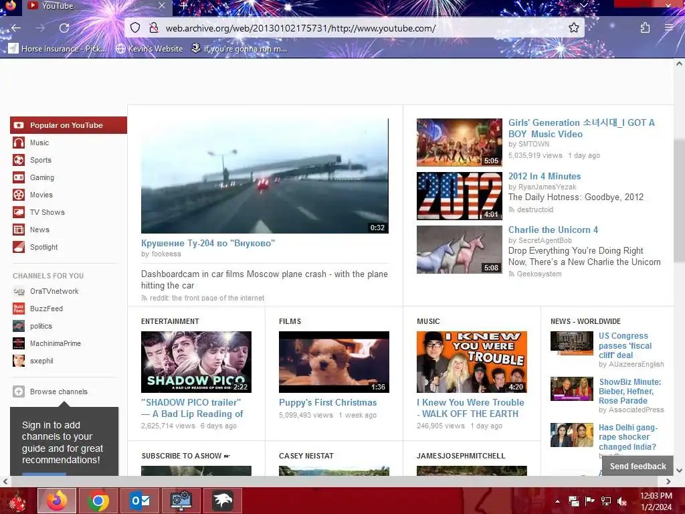The width and height of the screenshot is (685, 514).
Task: Open Outlook from the taskbar
Action: [139, 501]
